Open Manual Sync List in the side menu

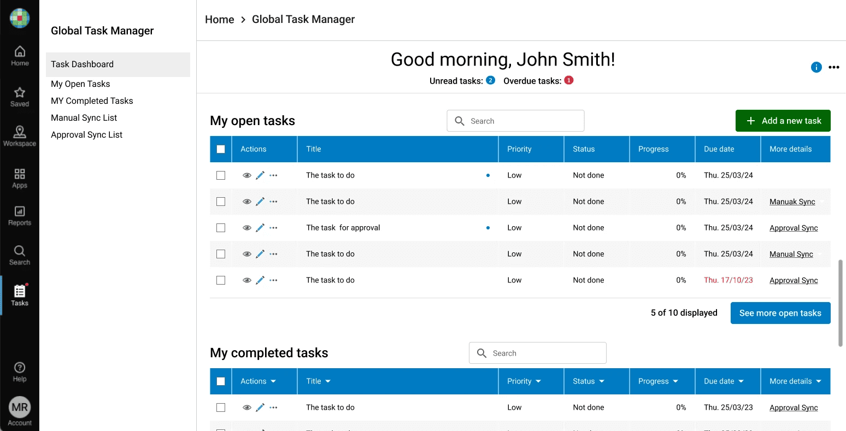[x=84, y=118]
